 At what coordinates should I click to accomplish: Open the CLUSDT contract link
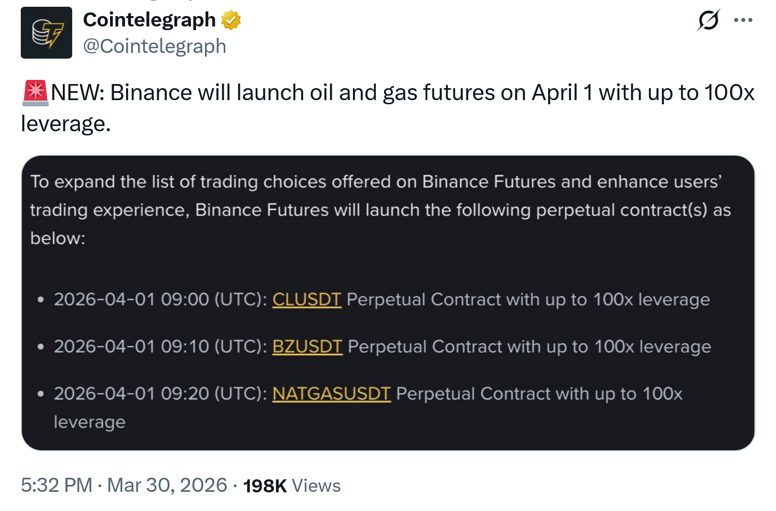coord(307,299)
